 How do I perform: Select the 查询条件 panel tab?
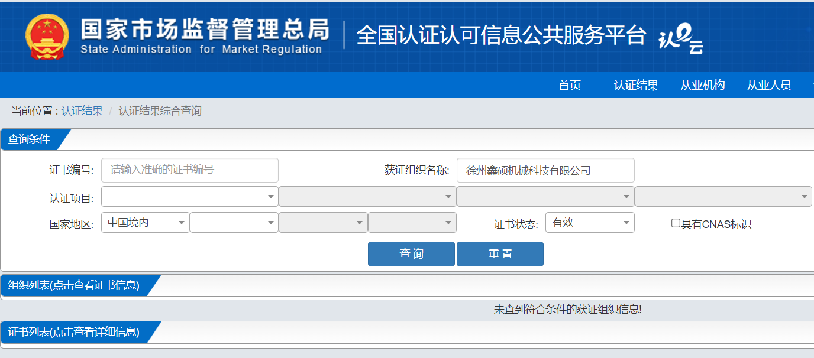[29, 139]
